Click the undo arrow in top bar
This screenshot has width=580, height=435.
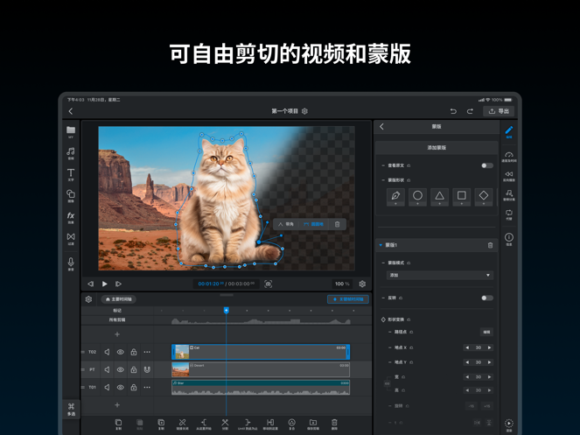(453, 111)
